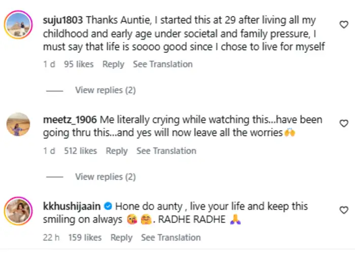The width and height of the screenshot is (355, 256).
Task: See translation of kkhushijaain's comment
Action: (171, 238)
